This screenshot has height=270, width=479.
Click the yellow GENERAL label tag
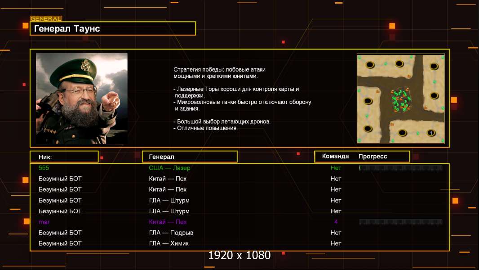click(46, 19)
